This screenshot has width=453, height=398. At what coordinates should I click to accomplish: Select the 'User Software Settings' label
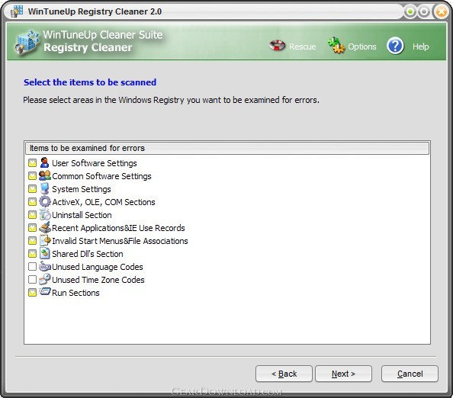point(95,163)
